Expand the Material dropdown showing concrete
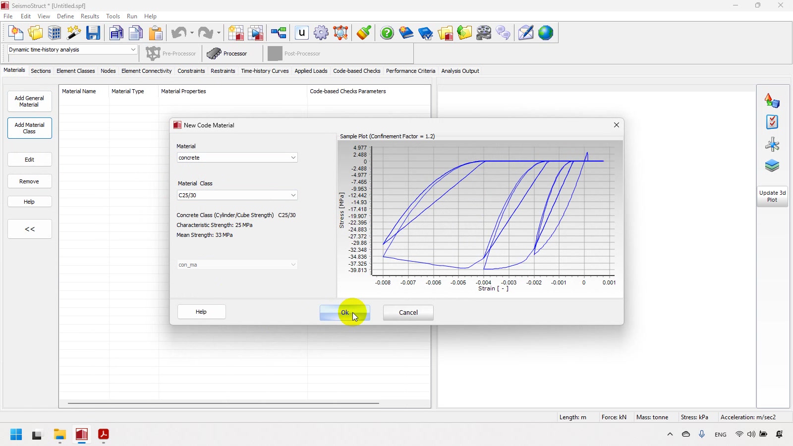Image resolution: width=793 pixels, height=446 pixels. click(293, 158)
